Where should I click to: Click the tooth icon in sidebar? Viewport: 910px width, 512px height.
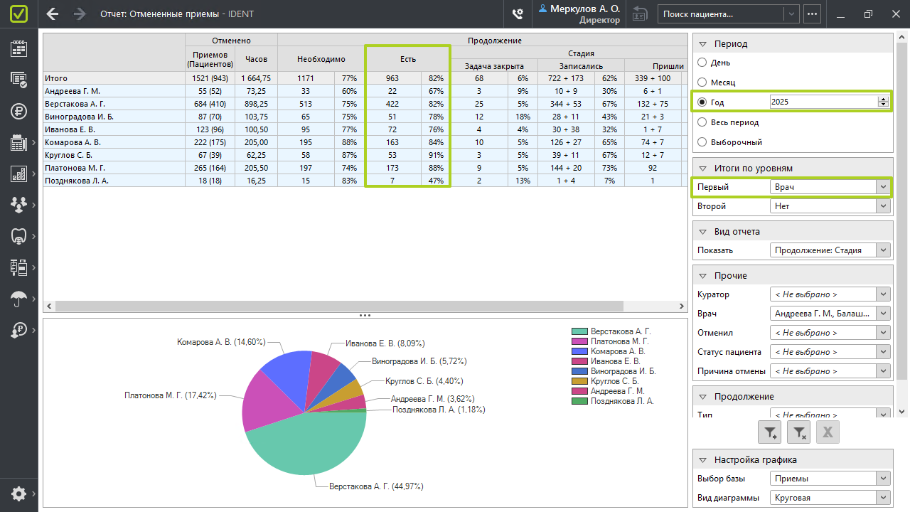pos(18,236)
